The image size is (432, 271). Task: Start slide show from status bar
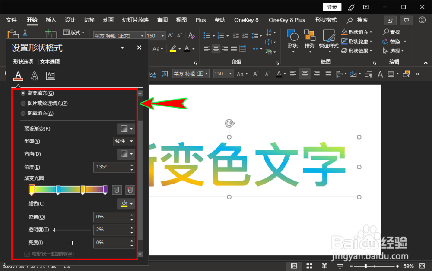(340, 266)
